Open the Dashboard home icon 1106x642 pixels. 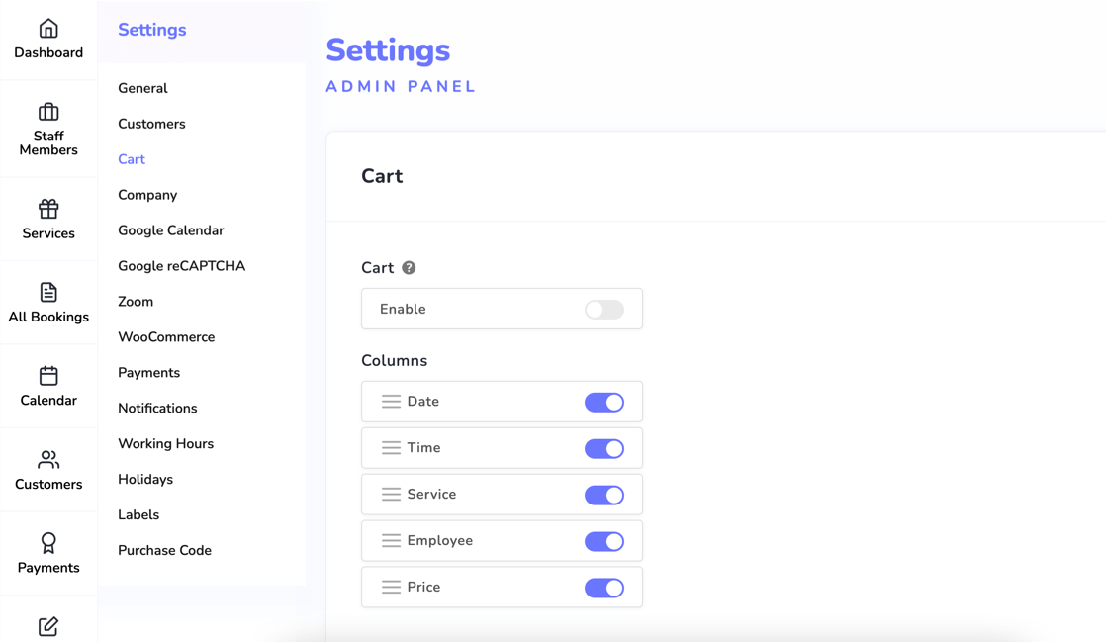[x=48, y=29]
